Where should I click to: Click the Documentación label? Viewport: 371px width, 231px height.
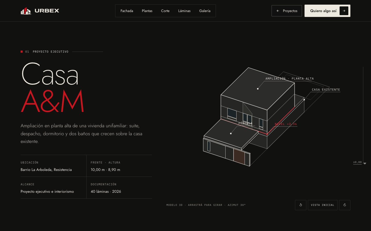coord(104,184)
